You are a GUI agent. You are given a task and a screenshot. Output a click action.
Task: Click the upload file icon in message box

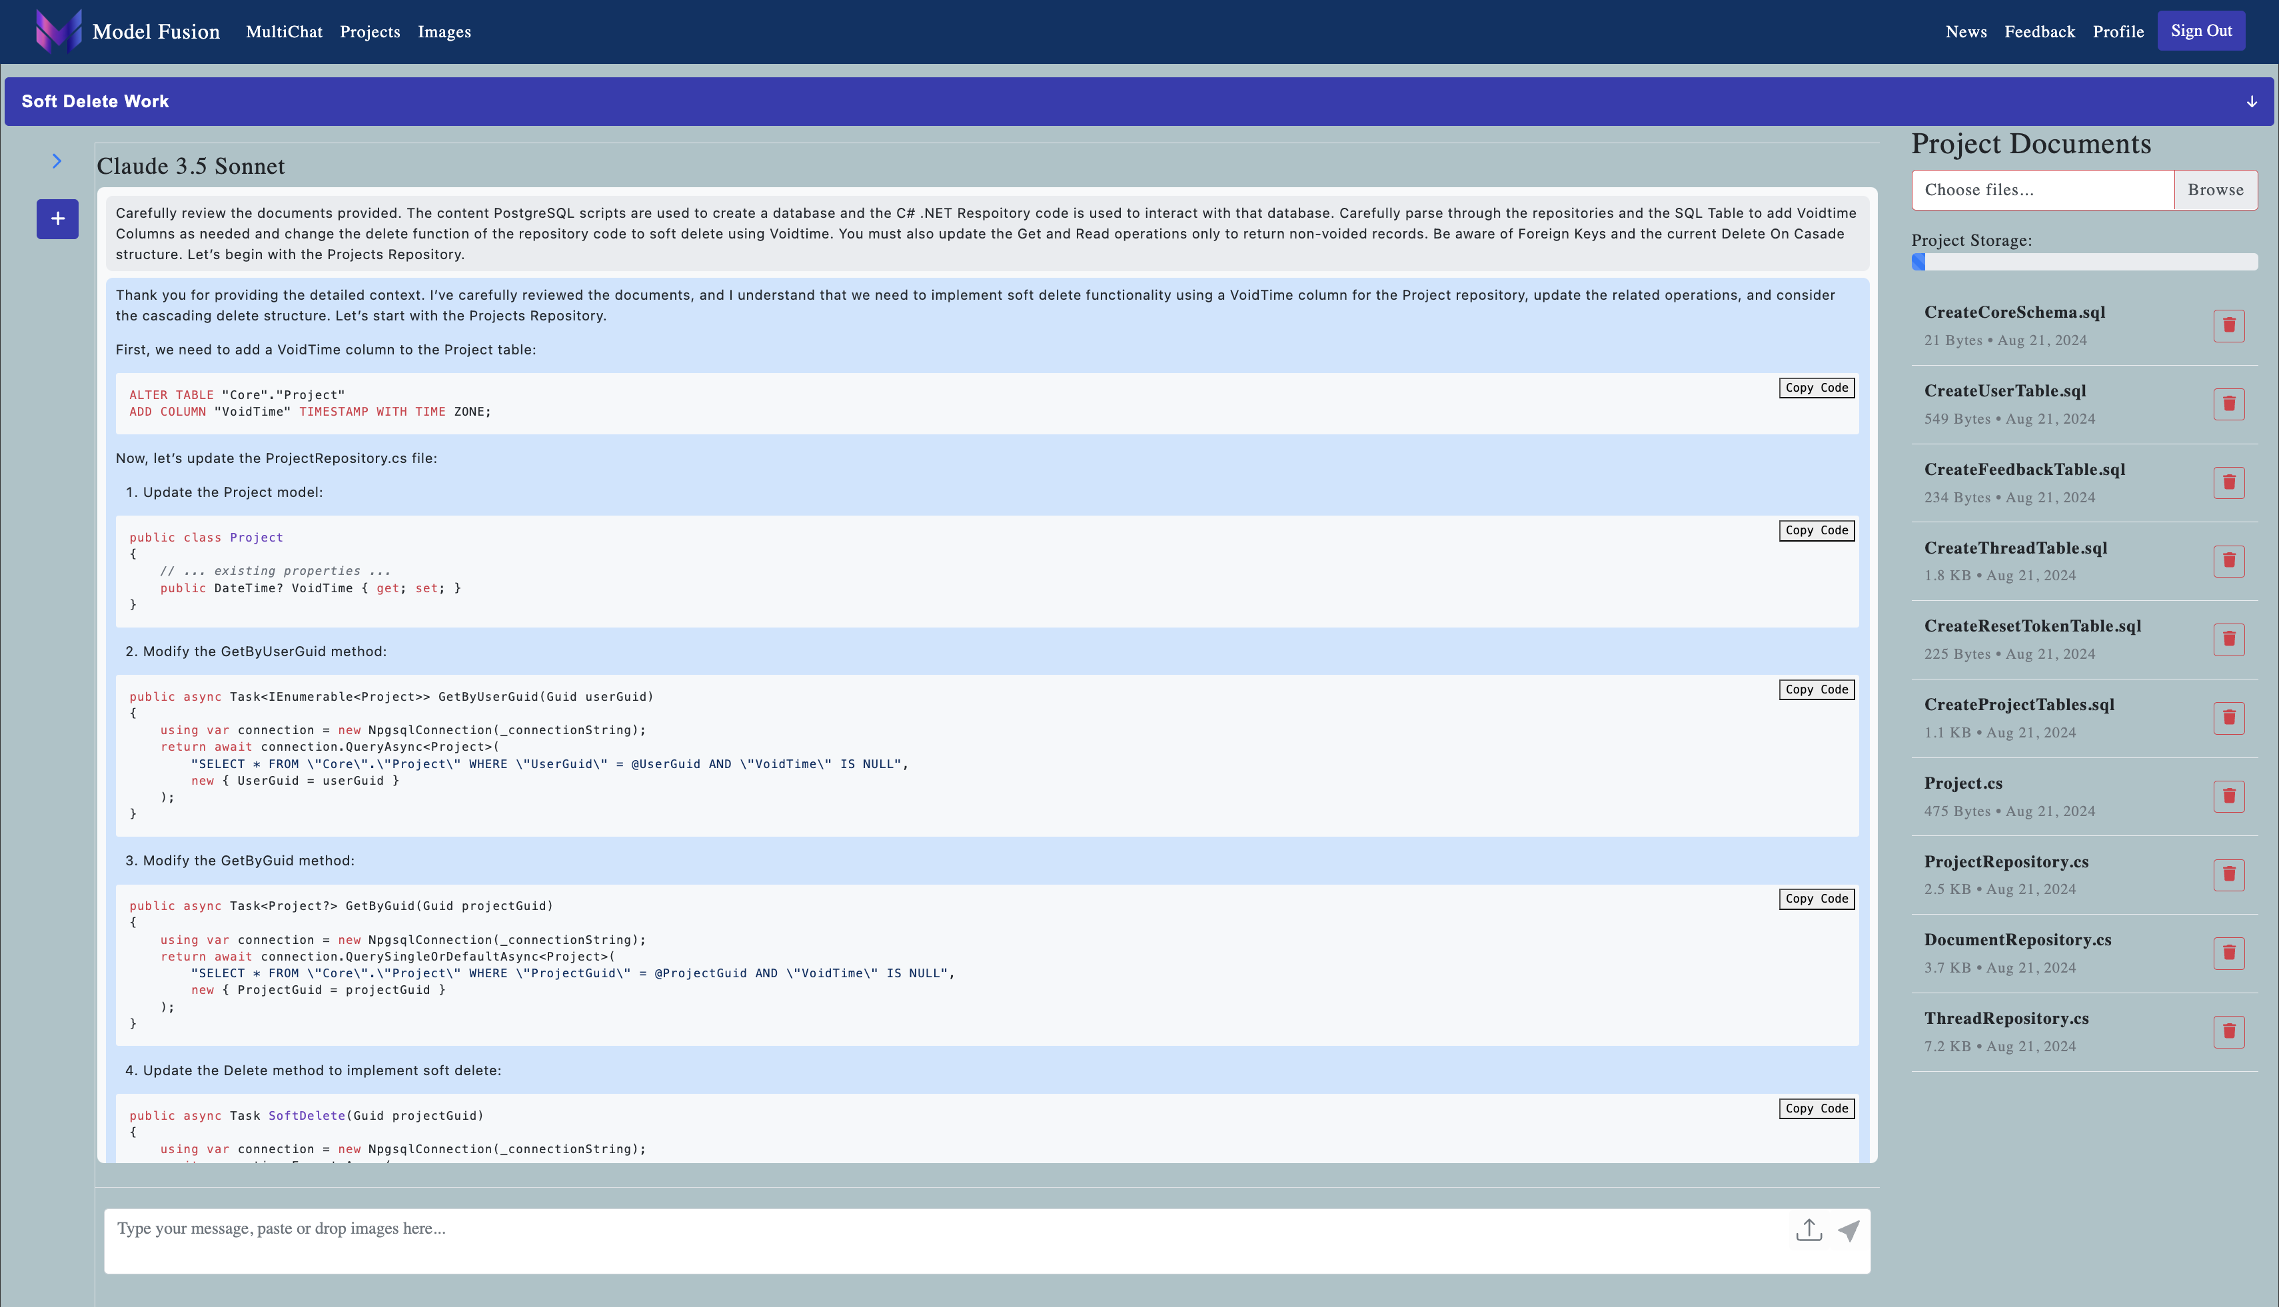(1809, 1230)
